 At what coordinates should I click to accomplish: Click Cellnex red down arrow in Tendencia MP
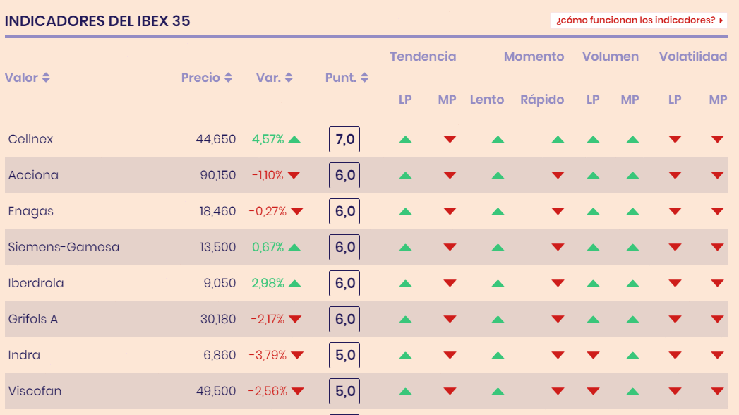[450, 139]
